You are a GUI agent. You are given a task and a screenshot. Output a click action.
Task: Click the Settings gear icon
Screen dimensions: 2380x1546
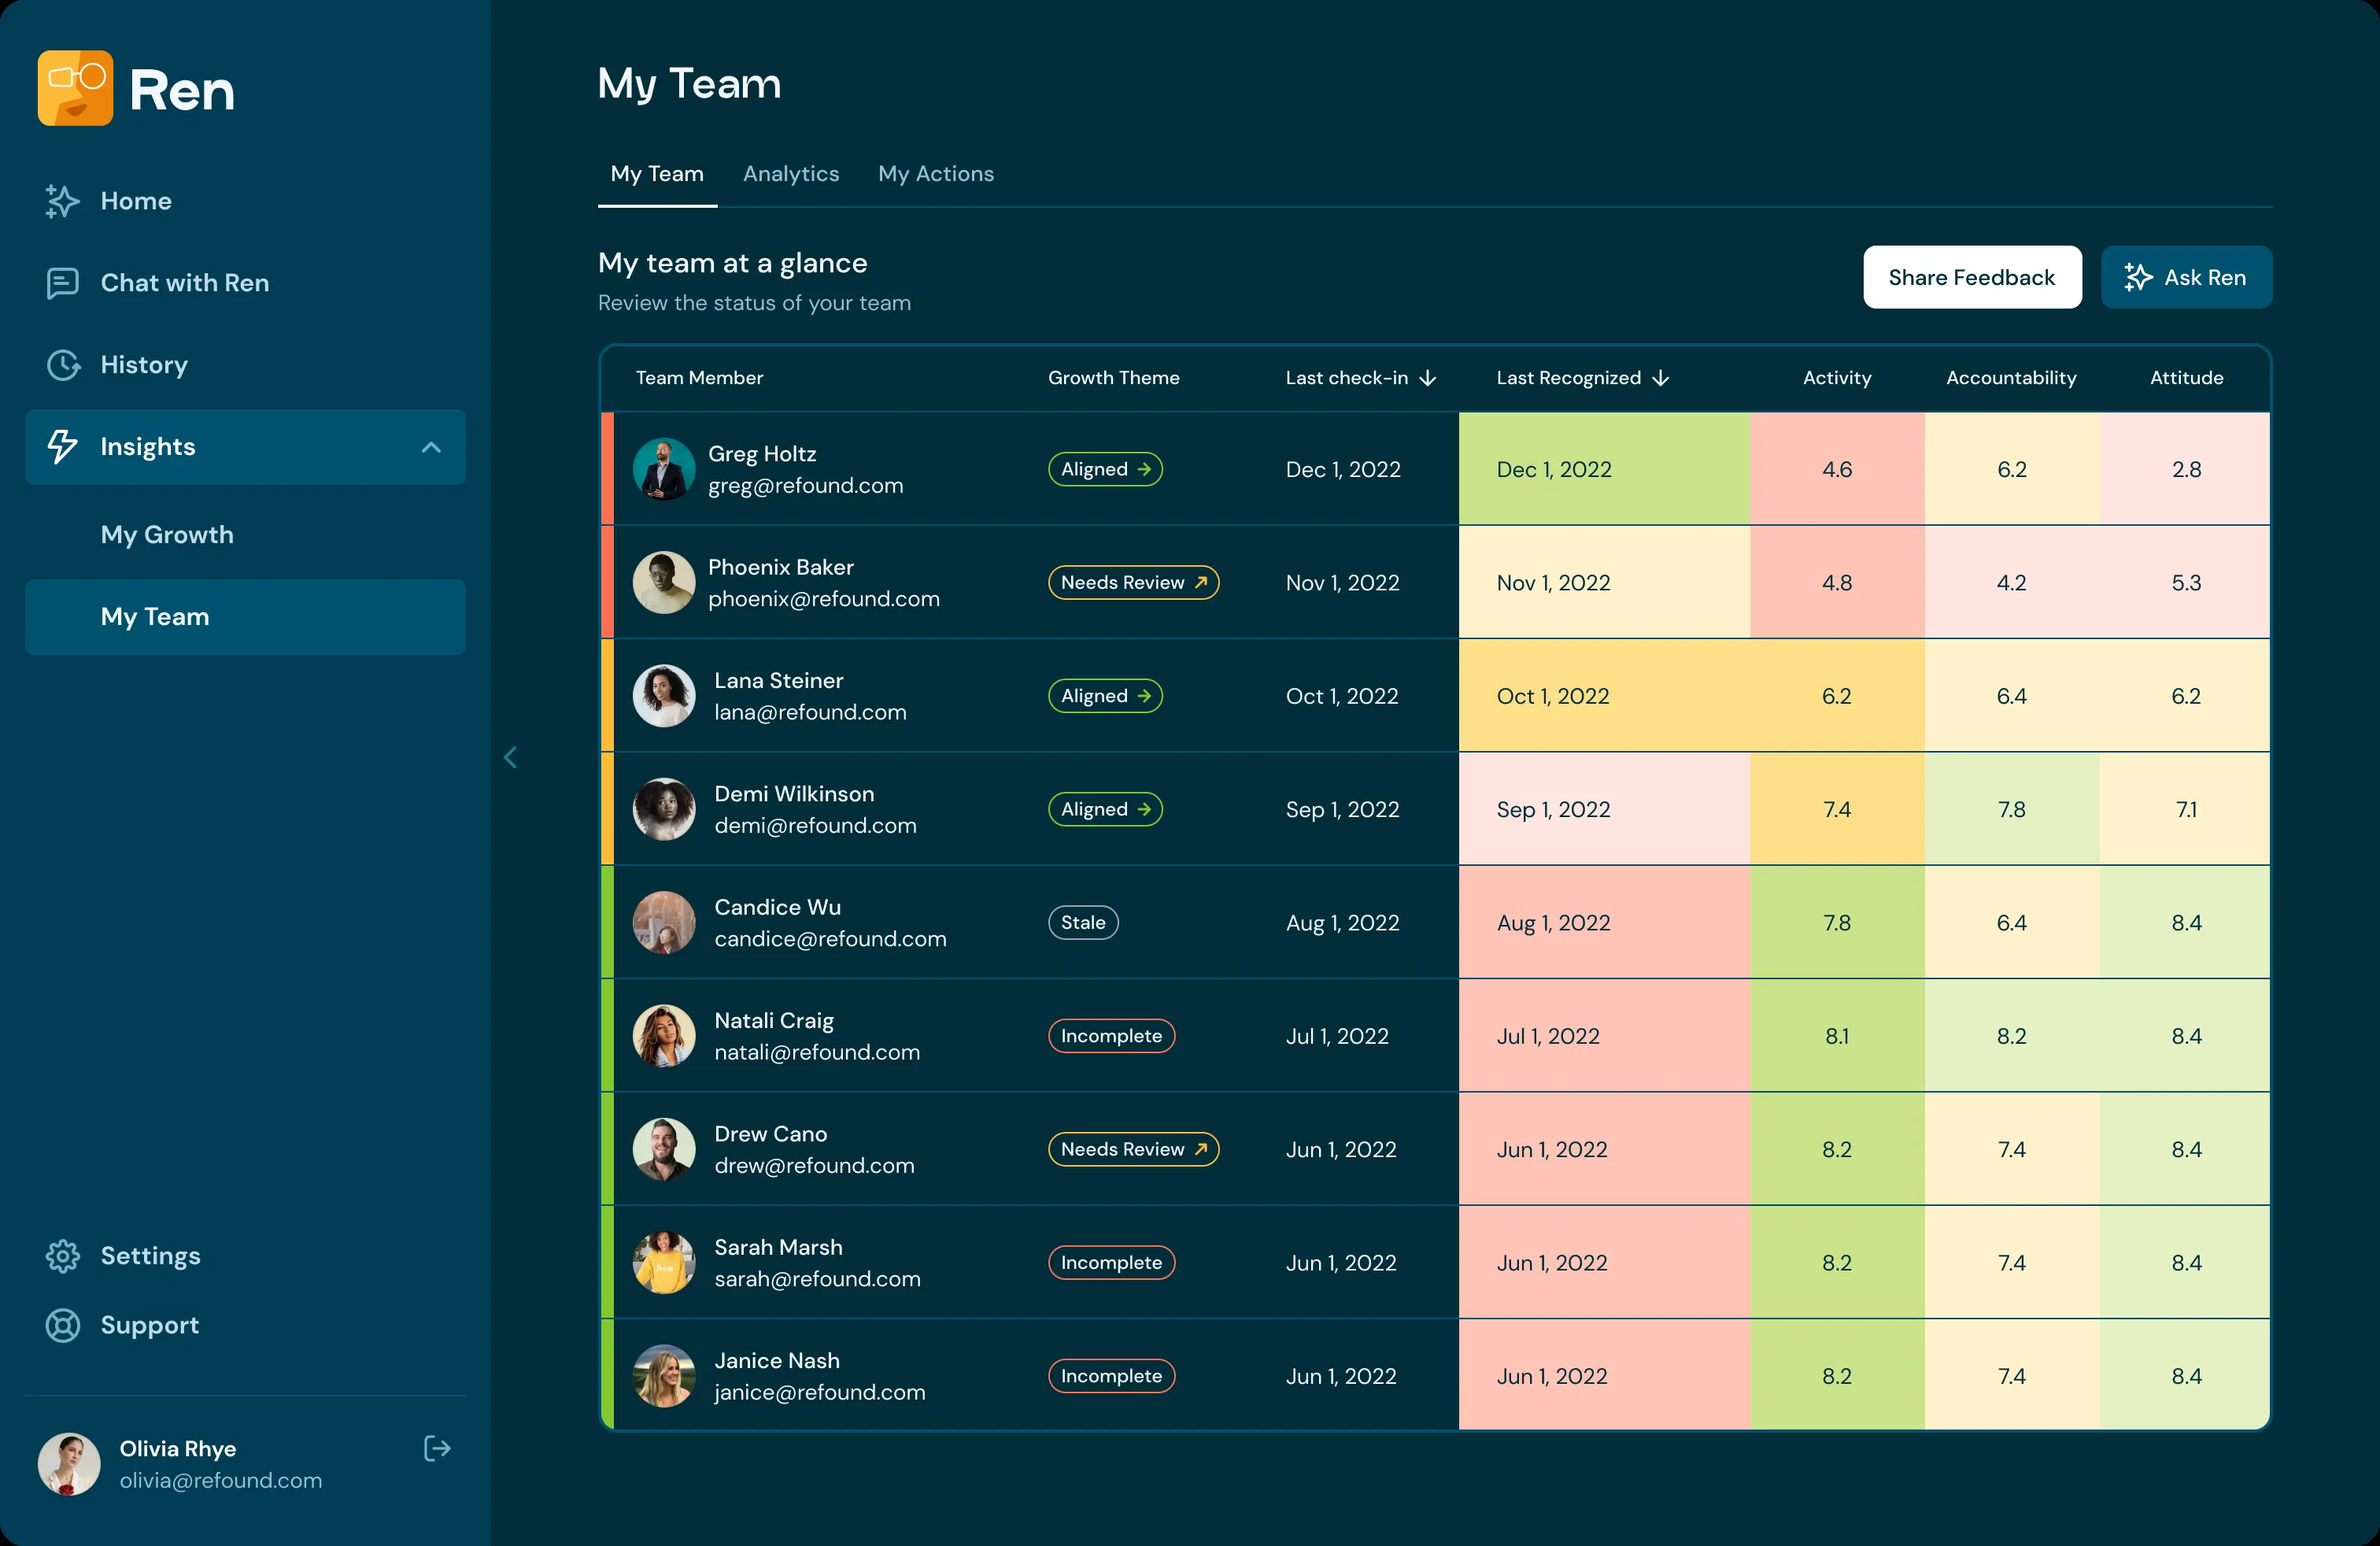pos(62,1255)
